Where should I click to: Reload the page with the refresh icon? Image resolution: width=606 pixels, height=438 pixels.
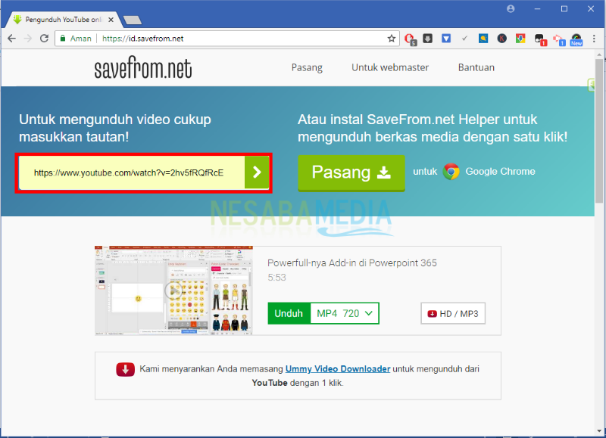(x=44, y=39)
